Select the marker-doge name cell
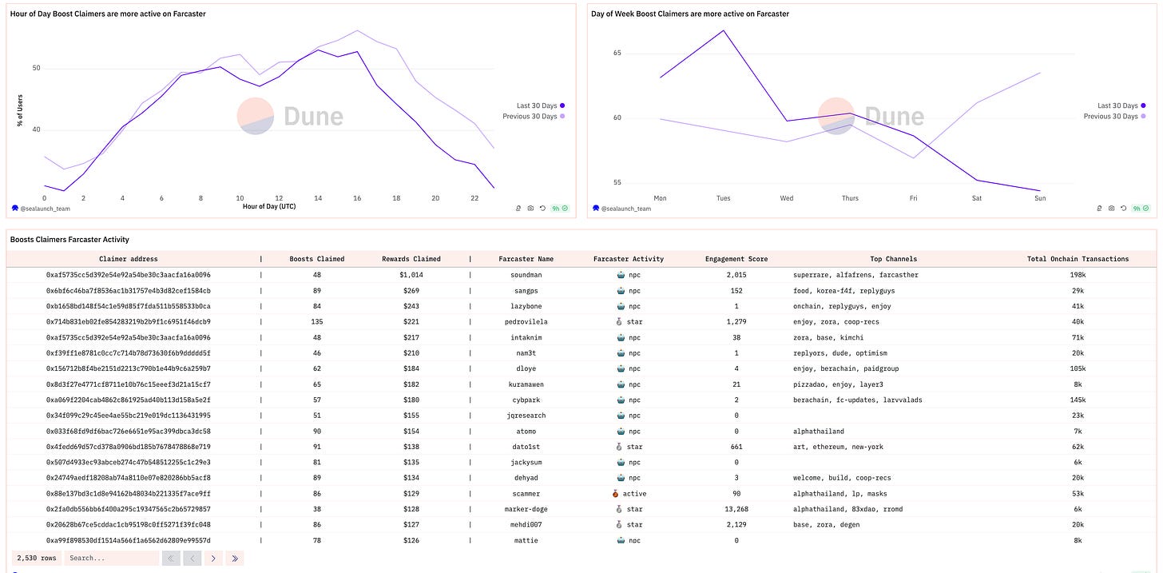Viewport: 1163px width, 573px height. [x=526, y=509]
